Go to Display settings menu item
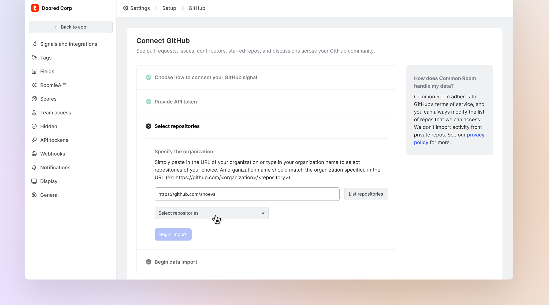Screen dimensions: 549x305 click(49, 181)
